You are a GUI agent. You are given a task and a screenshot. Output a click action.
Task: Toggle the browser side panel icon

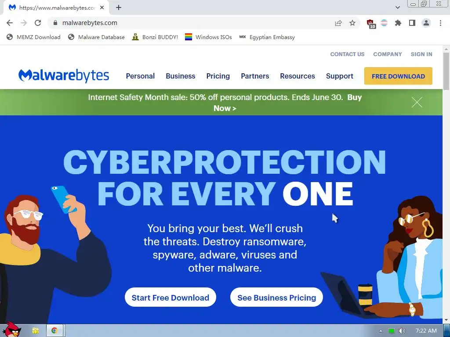412,23
